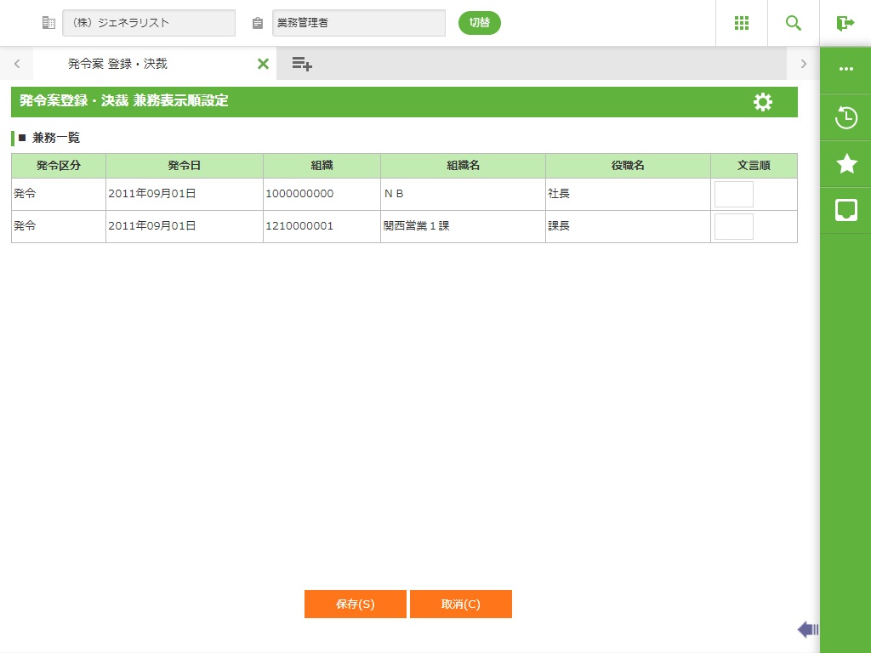The image size is (871, 653).
Task: Click the add-tab list plus icon
Action: click(302, 64)
